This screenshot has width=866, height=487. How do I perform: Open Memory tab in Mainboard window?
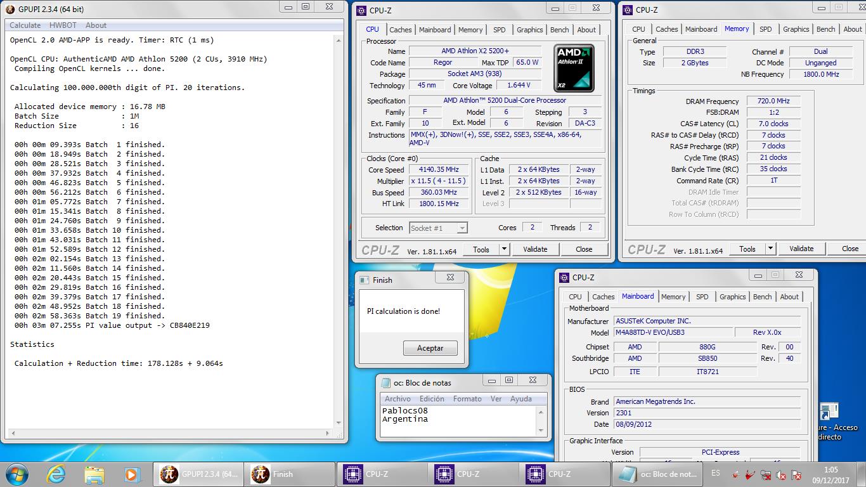pos(673,297)
